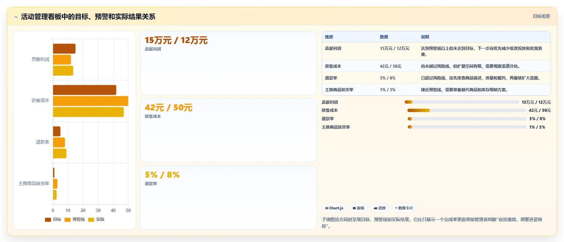The width and height of the screenshot is (564, 242).
Task: Click the 维度 table column header
Action: [x=350, y=37]
